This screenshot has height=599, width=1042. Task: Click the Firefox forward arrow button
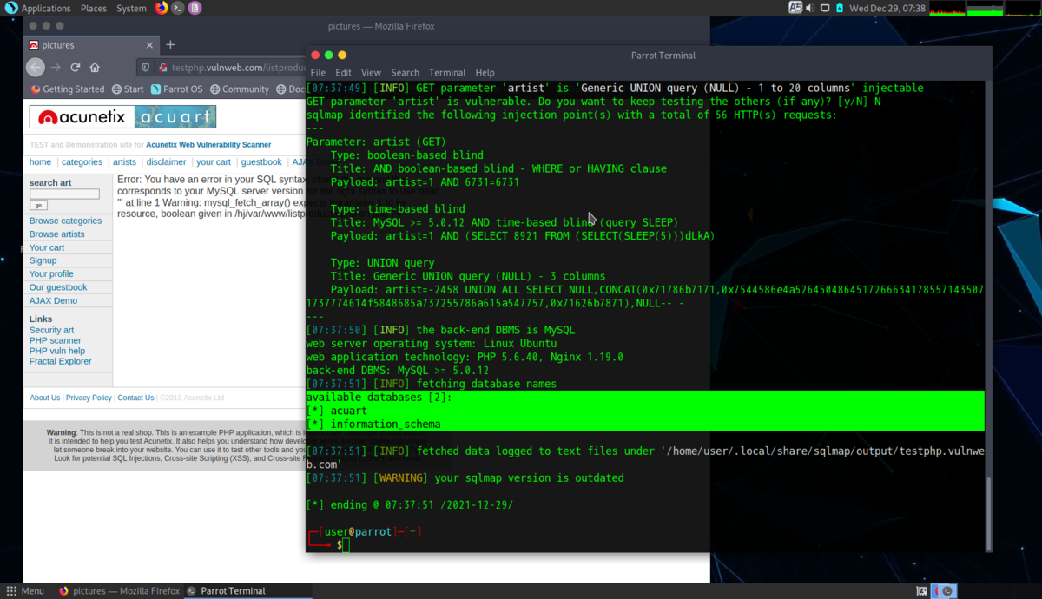[x=56, y=67]
